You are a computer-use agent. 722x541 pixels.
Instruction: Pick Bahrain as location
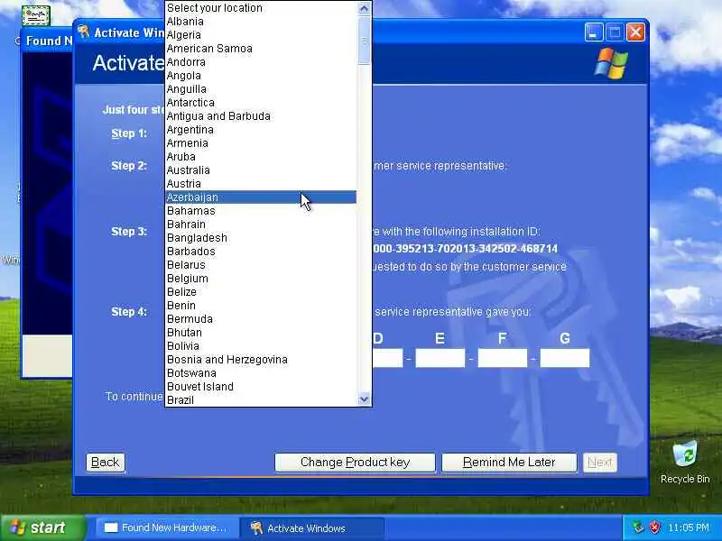pyautogui.click(x=261, y=224)
